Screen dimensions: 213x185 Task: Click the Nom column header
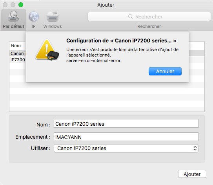pyautogui.click(x=16, y=46)
